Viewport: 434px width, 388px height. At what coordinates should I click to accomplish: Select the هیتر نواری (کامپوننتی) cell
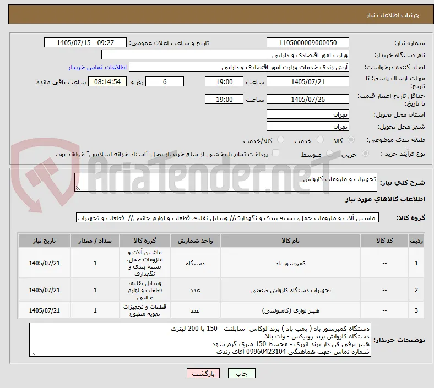coord(290,310)
